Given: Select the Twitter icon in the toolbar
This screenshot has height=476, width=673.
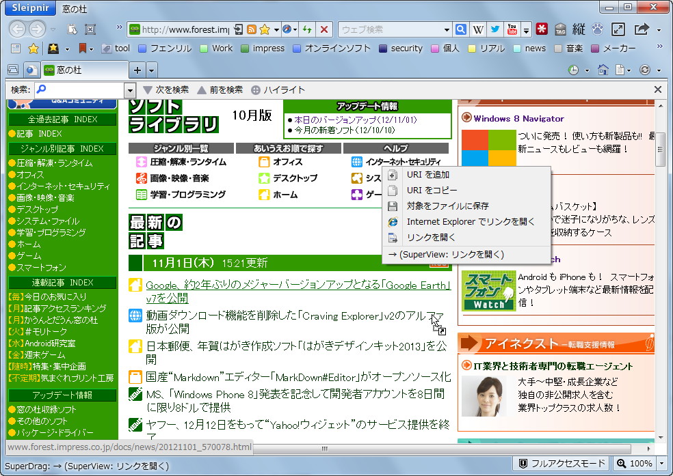Looking at the screenshot, I should pos(496,30).
